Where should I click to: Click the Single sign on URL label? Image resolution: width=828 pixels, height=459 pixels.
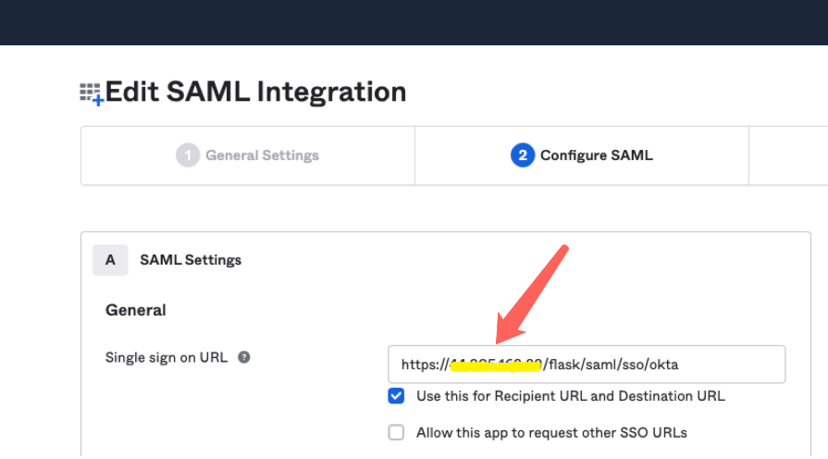coord(167,357)
